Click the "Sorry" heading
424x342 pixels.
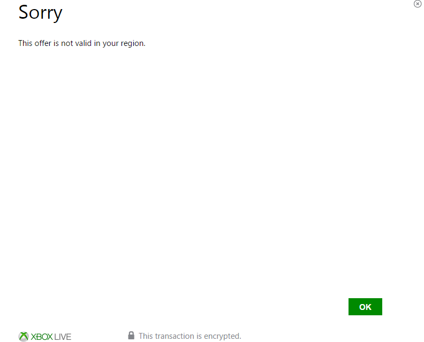(40, 13)
